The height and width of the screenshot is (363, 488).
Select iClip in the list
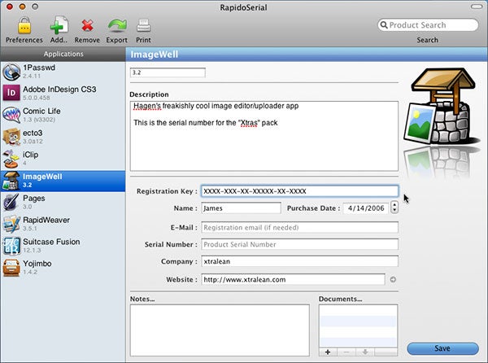point(63,159)
